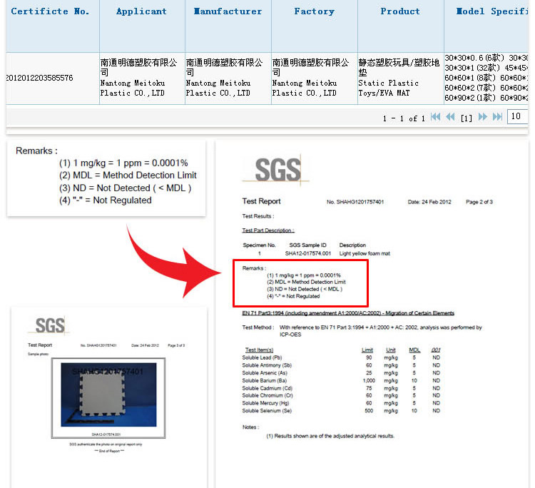Go to next page of results

(x=482, y=117)
